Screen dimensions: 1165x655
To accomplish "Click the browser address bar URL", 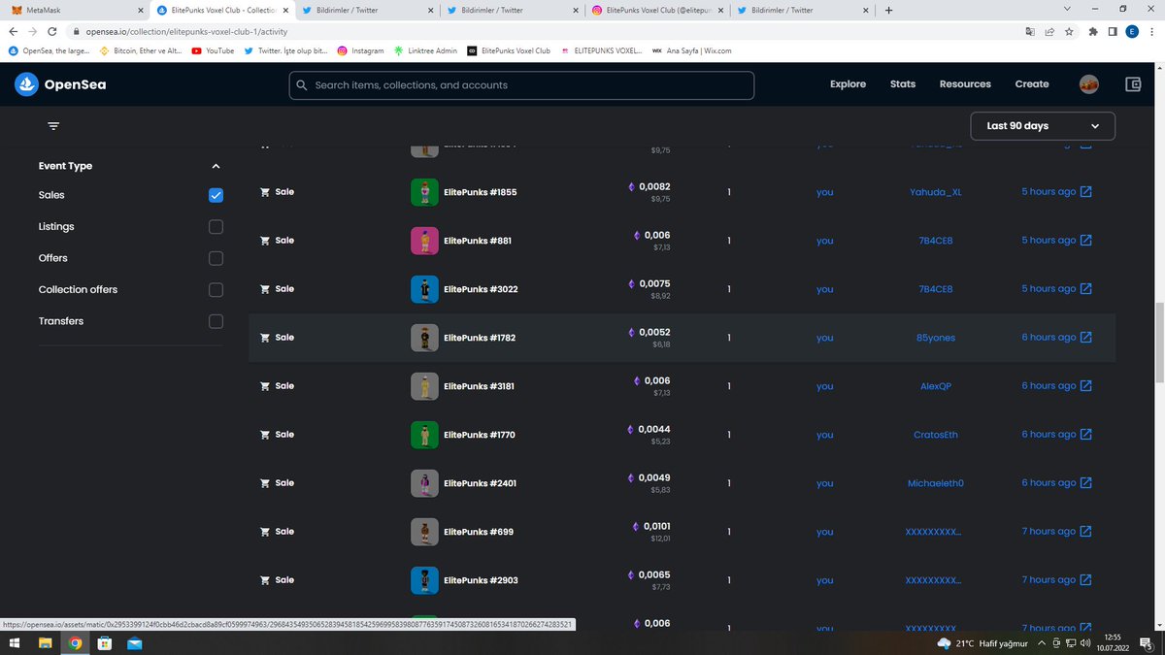I will [186, 32].
